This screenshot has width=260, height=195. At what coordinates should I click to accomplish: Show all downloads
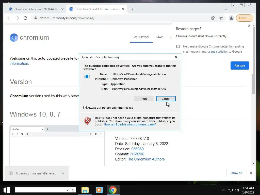click(x=236, y=173)
